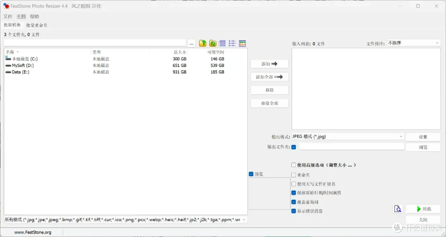
Task: Switch to details view icon
Action: [222, 43]
